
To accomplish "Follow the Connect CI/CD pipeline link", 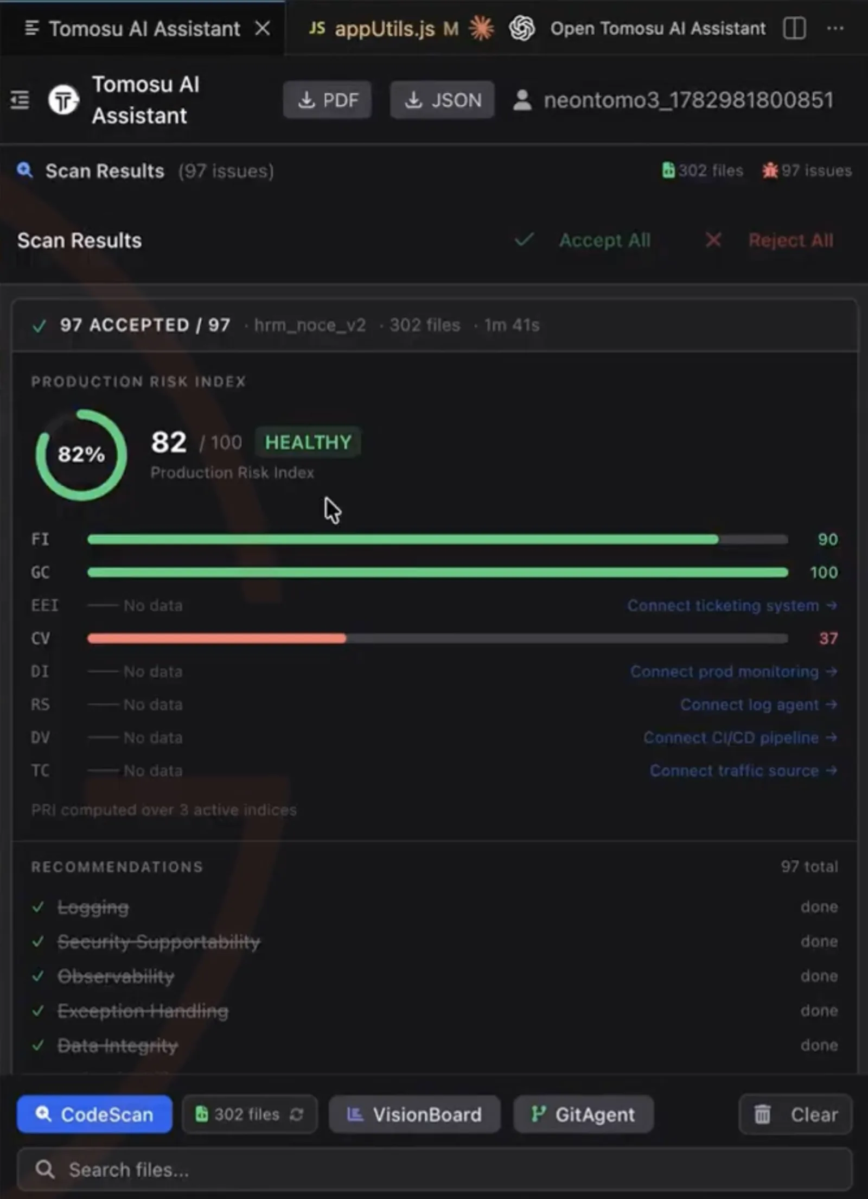I will tap(740, 738).
